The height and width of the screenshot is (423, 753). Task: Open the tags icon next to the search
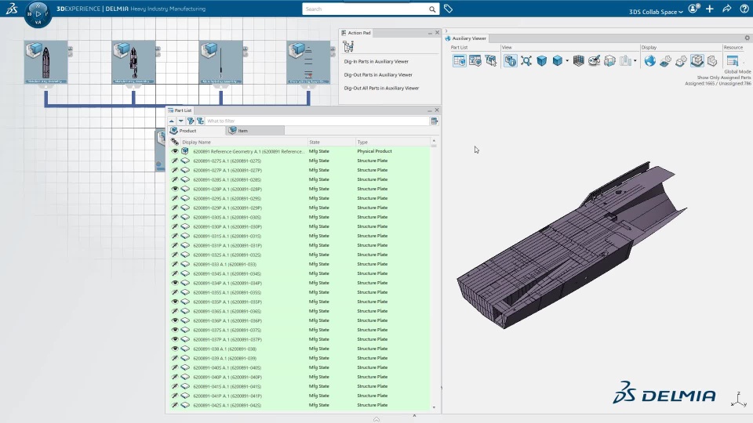tap(448, 9)
